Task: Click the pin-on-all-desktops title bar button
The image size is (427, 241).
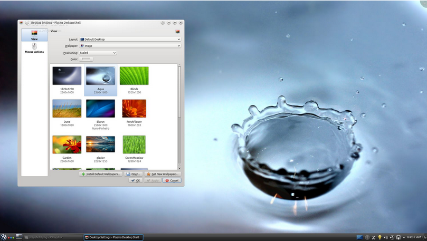Action: click(27, 23)
